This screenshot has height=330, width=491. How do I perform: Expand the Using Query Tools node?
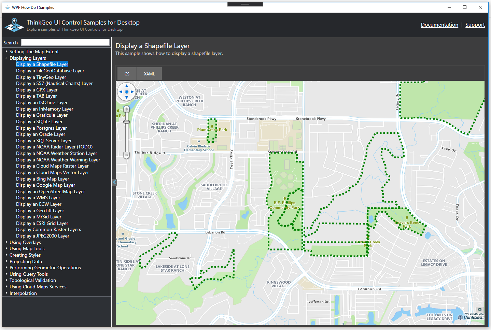(x=6, y=274)
